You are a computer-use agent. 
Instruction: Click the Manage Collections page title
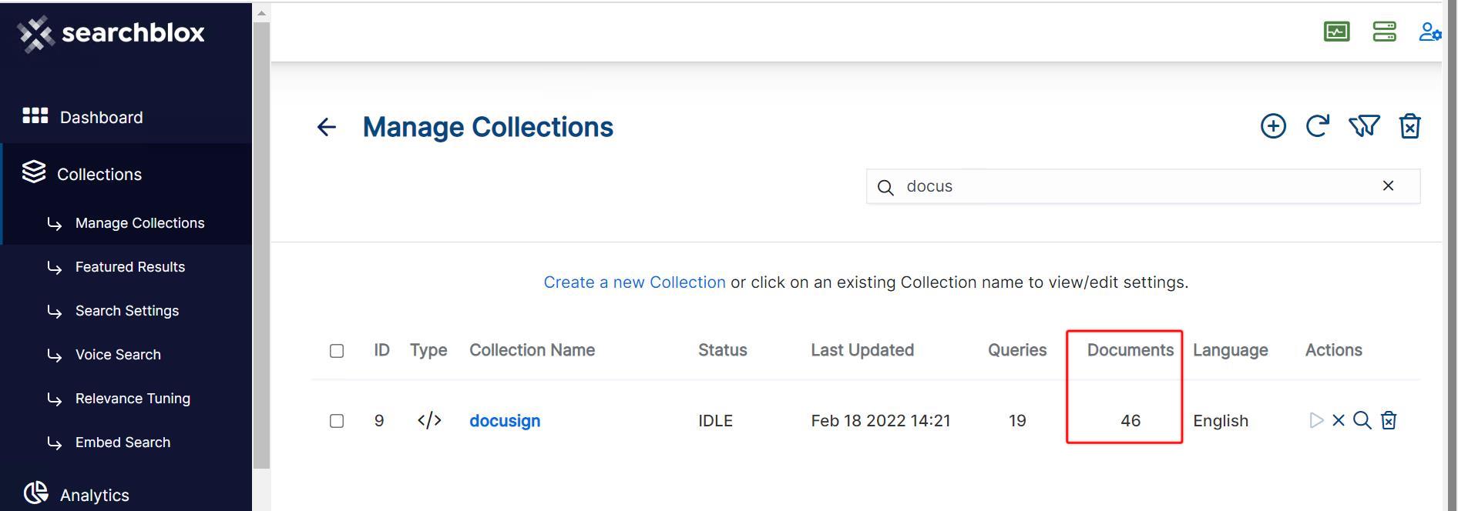tap(488, 127)
